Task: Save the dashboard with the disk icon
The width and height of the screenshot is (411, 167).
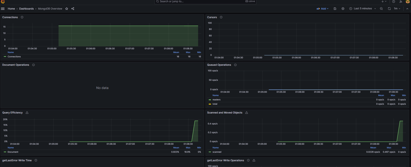Action: (x=335, y=9)
